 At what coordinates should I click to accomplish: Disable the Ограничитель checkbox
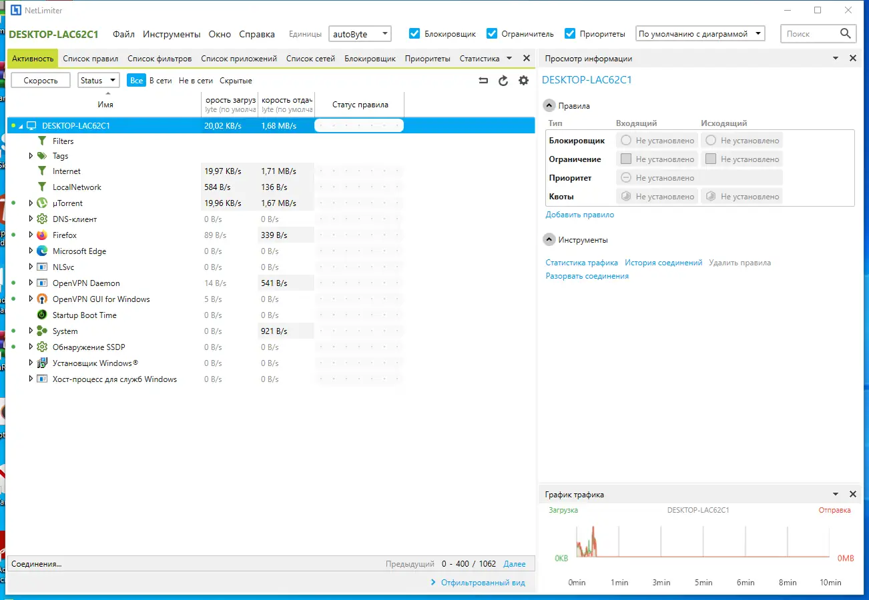point(493,32)
